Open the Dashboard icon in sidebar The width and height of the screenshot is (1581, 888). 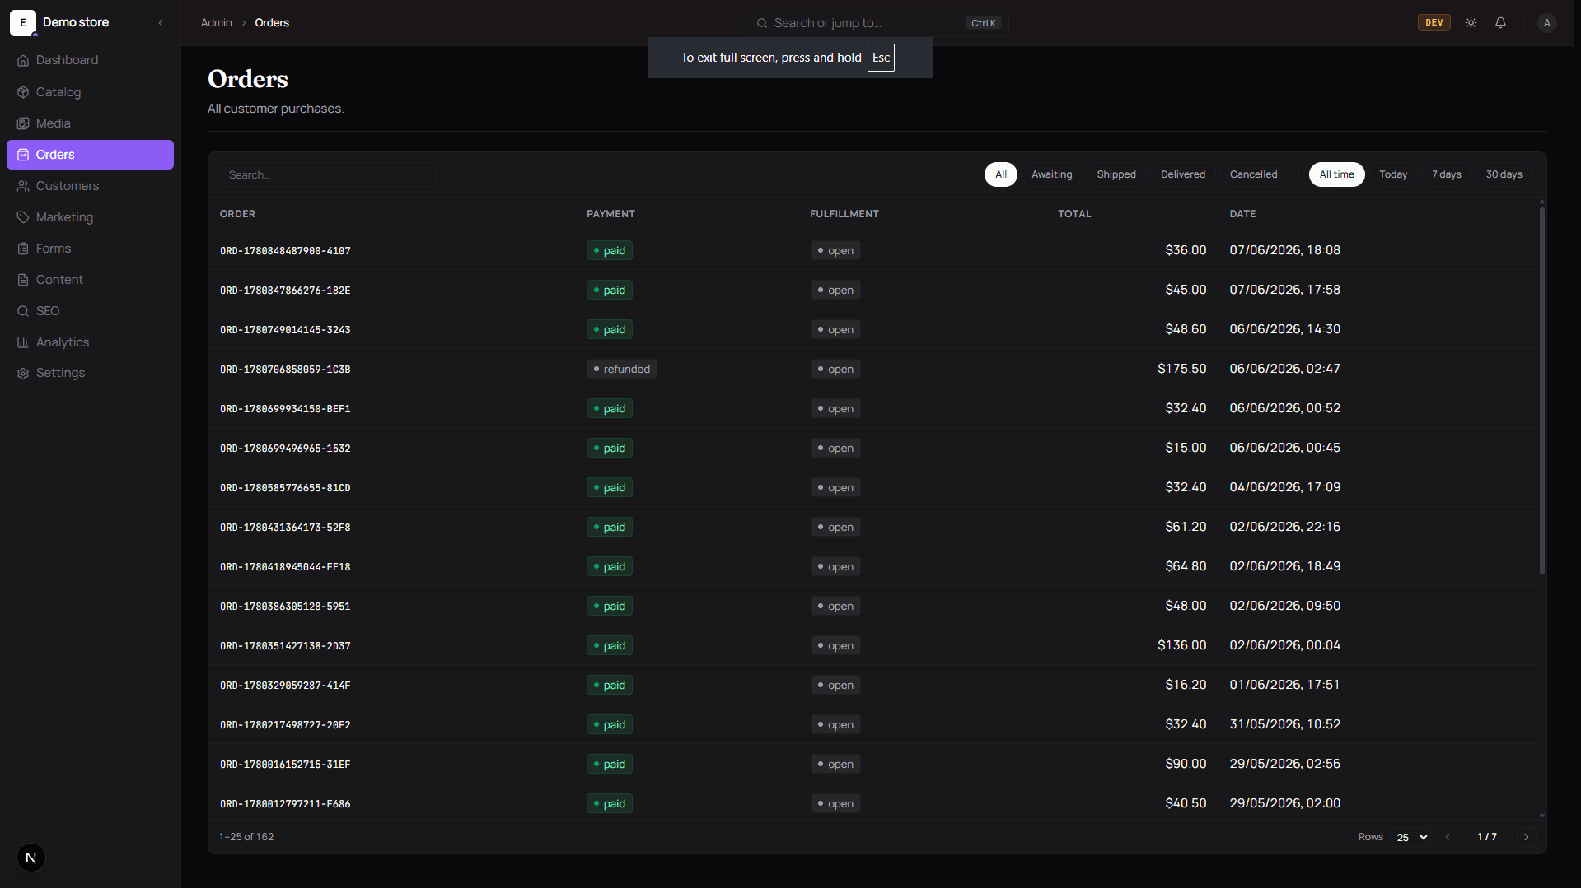click(23, 60)
